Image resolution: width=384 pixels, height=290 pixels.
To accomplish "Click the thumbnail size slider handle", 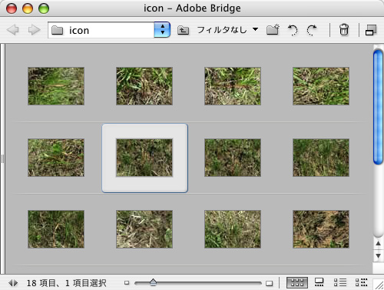I will pos(153,282).
